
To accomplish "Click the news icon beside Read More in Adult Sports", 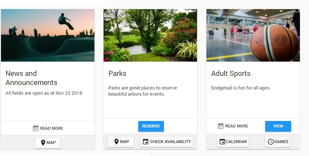I will [221, 126].
